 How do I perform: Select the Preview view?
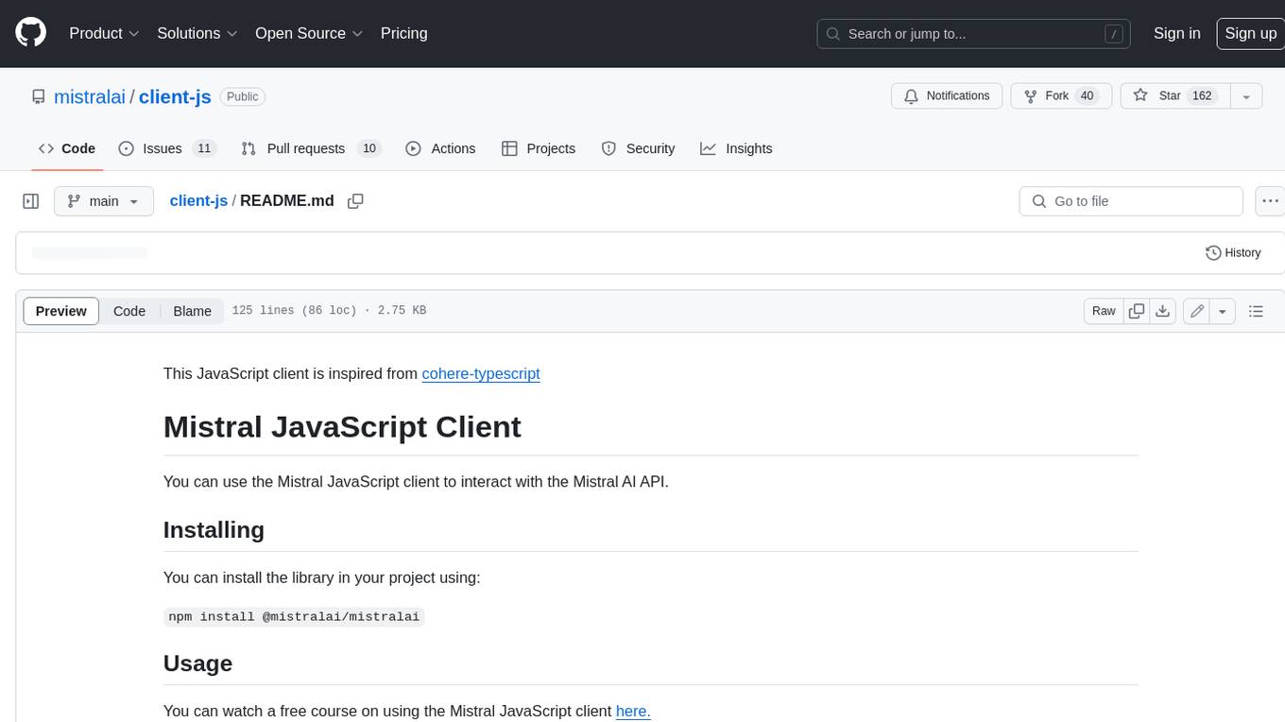click(61, 311)
